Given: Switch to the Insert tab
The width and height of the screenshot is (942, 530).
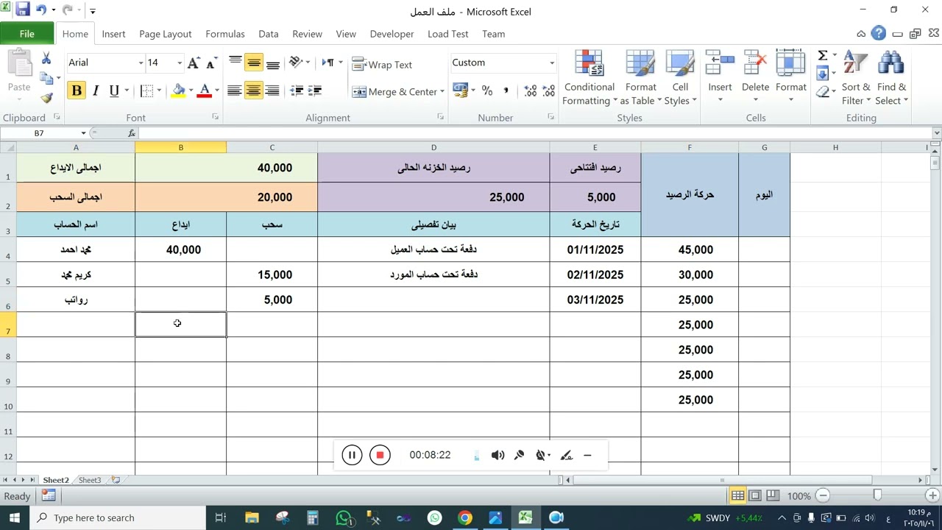Looking at the screenshot, I should pyautogui.click(x=113, y=34).
